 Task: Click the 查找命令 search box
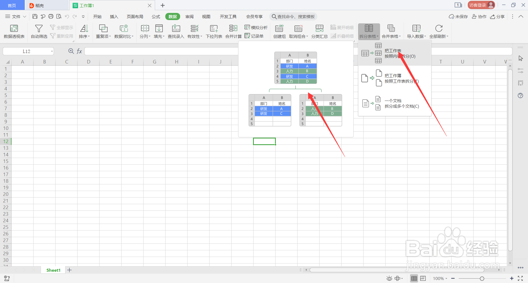point(293,16)
